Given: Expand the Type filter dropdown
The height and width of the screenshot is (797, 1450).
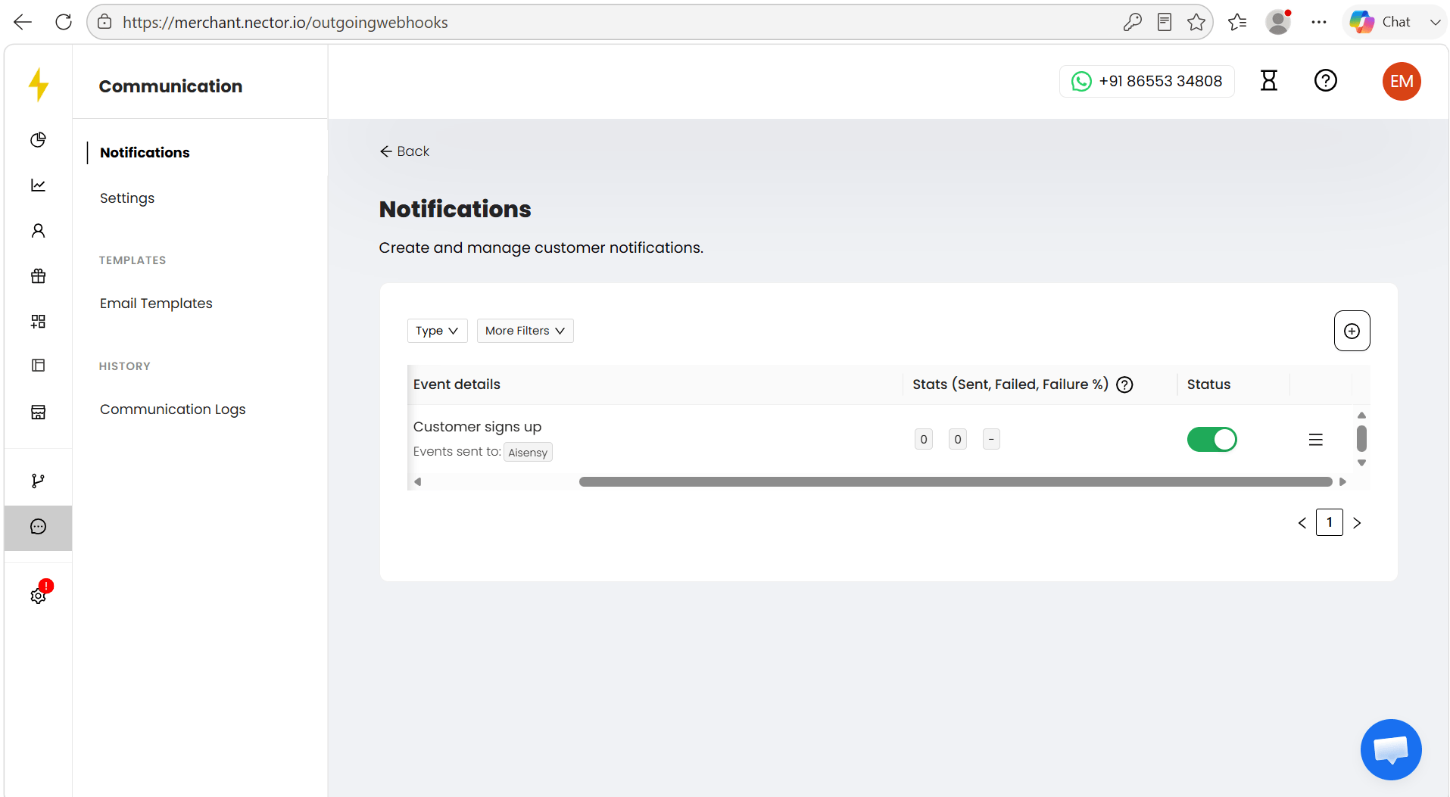Looking at the screenshot, I should pos(437,331).
